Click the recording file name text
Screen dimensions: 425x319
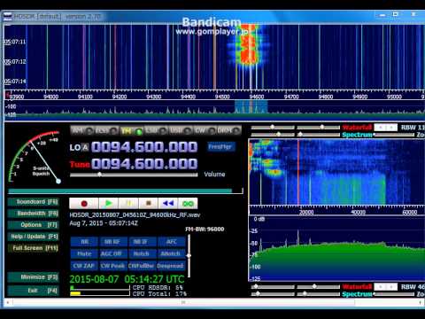tap(135, 215)
